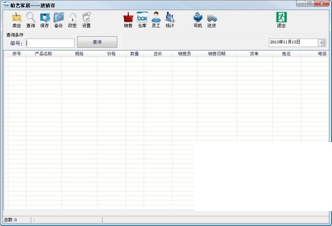332x226 pixels.
Task: Close the 柏艺家居 window
Action: (x=321, y=3)
